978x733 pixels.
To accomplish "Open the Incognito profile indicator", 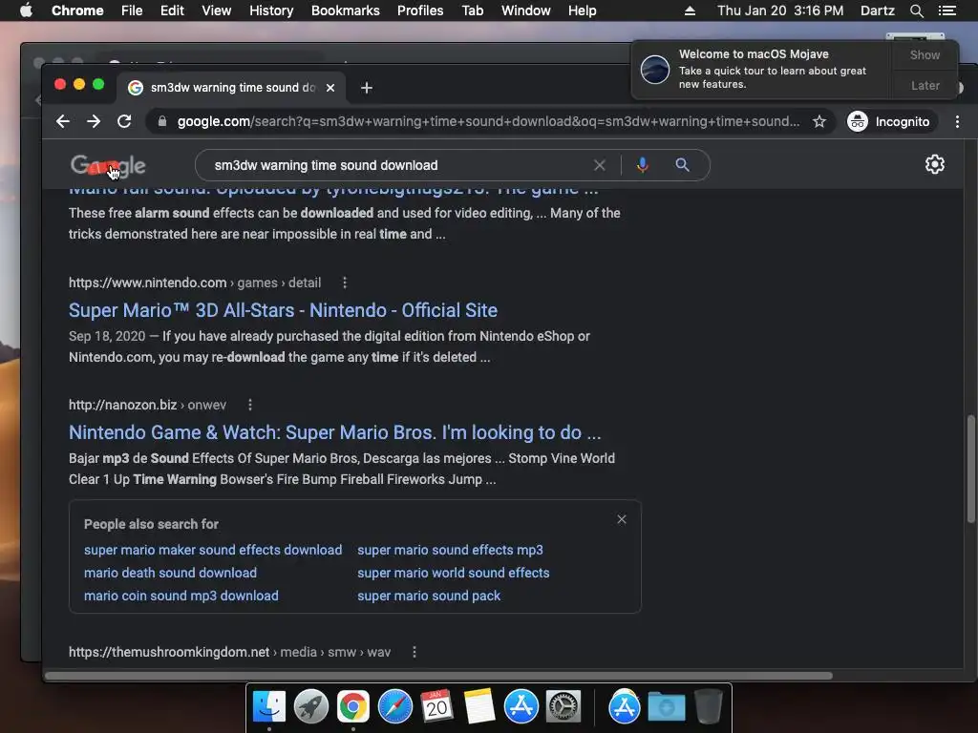I will 888,121.
